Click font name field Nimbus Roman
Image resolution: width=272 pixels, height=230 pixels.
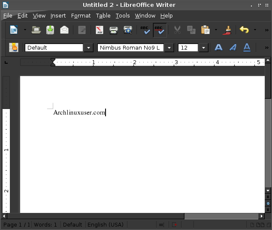[x=130, y=48]
